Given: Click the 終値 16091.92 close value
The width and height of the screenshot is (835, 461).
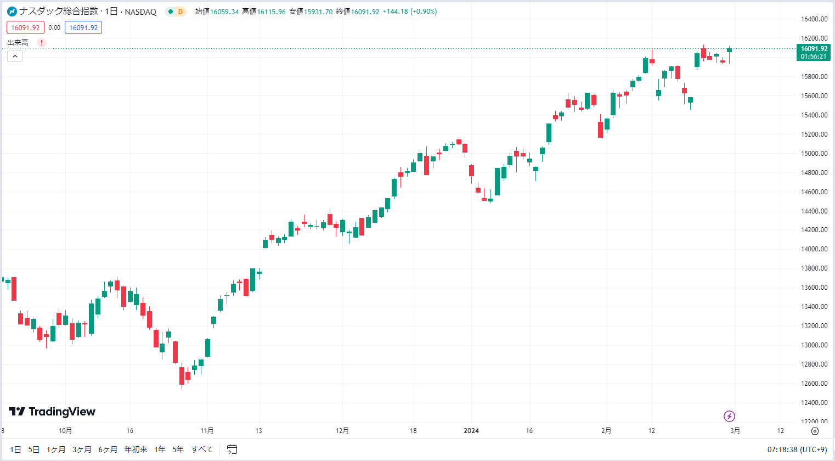Looking at the screenshot, I should tap(358, 12).
